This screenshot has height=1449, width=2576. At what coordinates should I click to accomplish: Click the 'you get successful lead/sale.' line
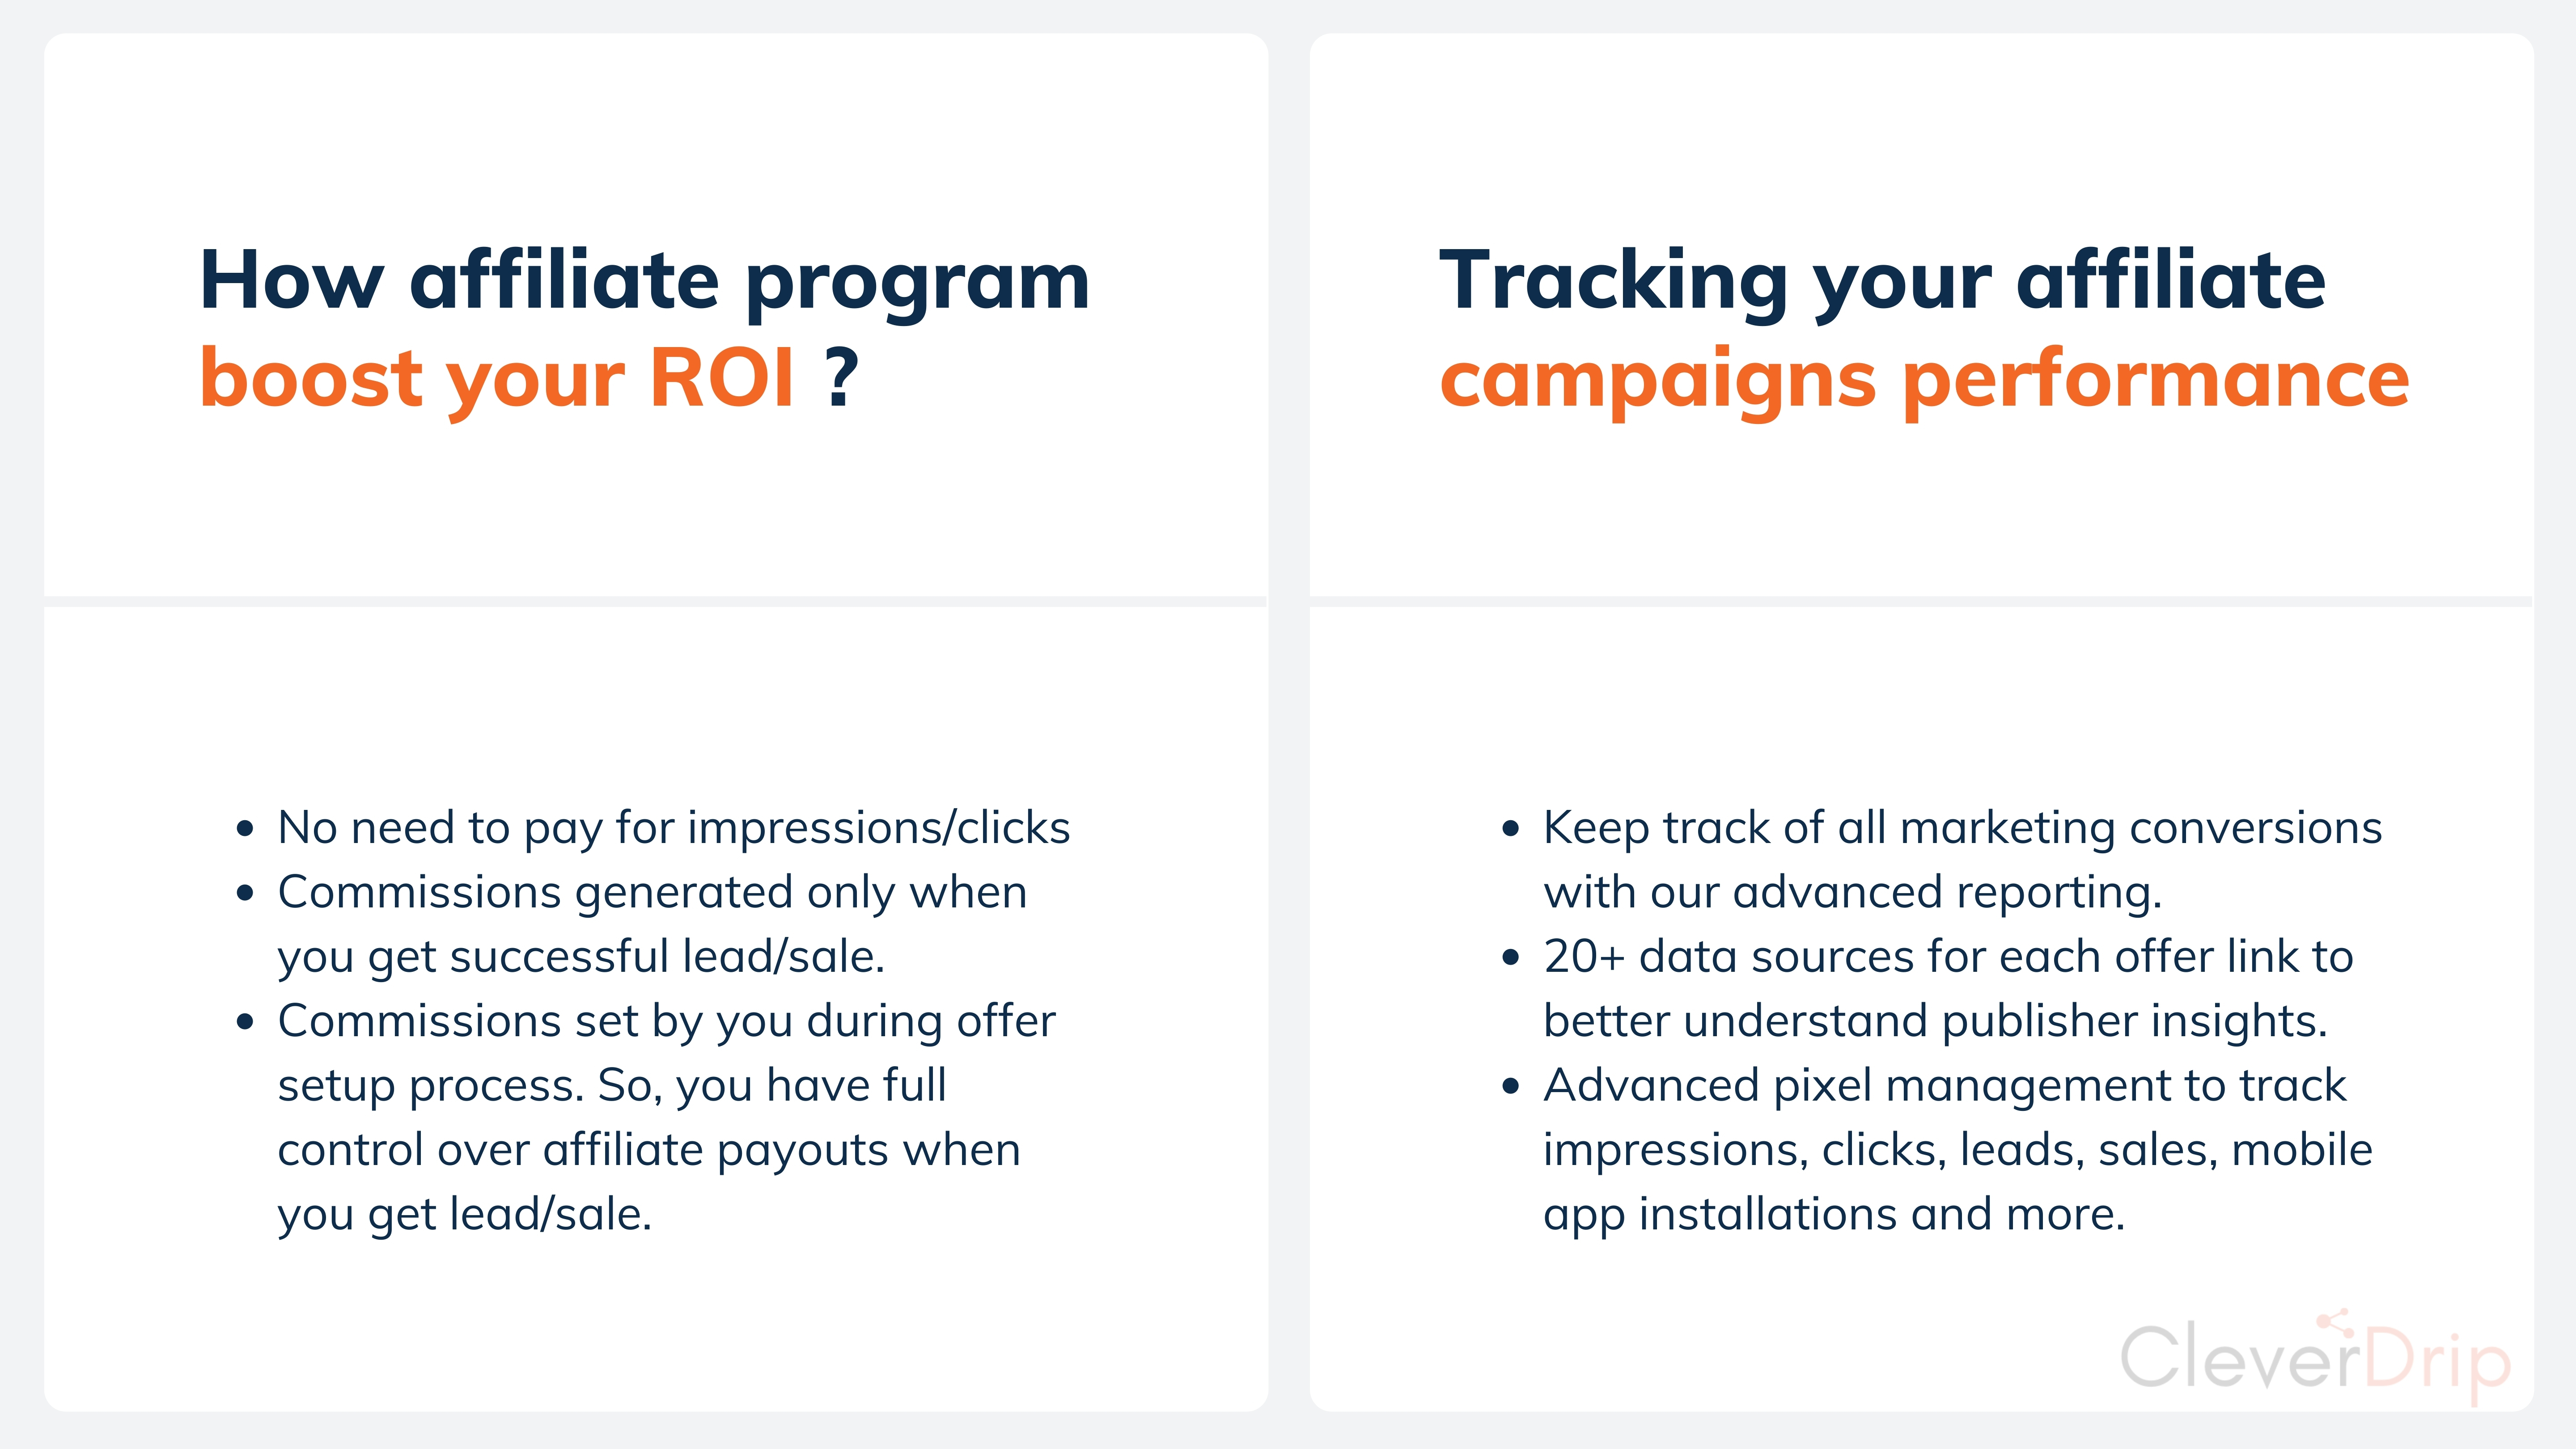point(581,957)
